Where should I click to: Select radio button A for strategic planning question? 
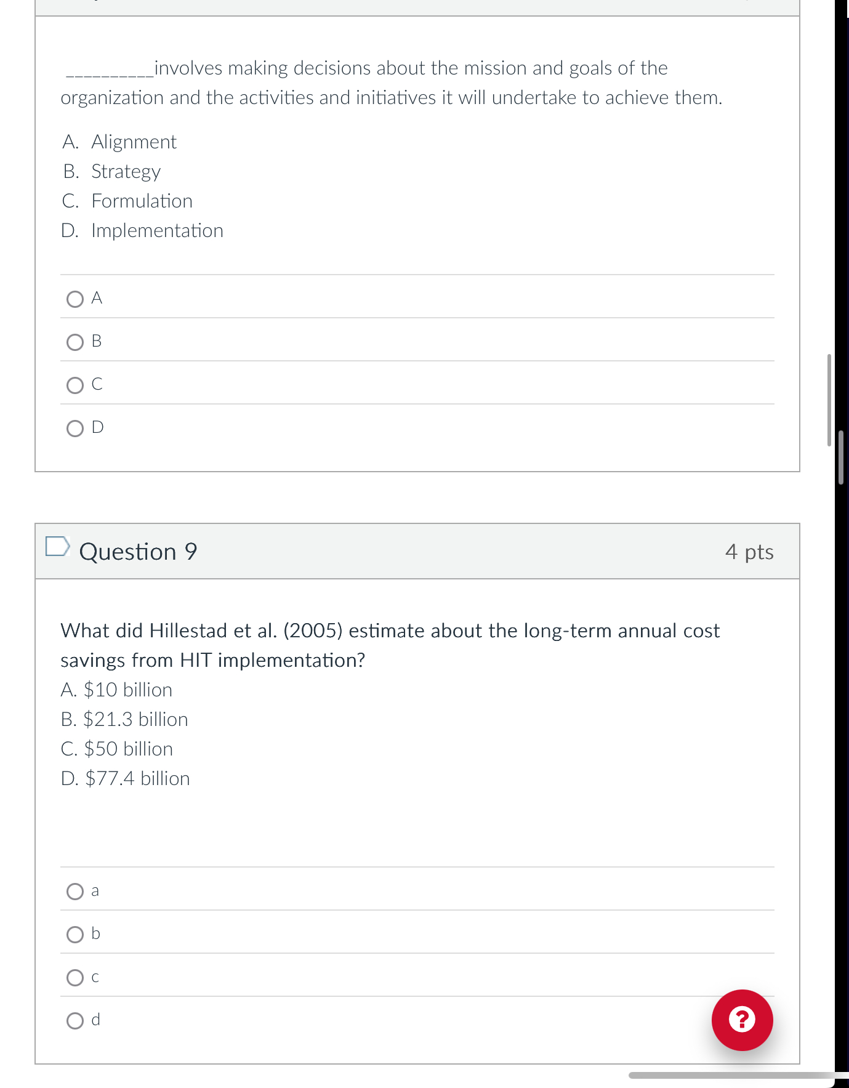74,299
